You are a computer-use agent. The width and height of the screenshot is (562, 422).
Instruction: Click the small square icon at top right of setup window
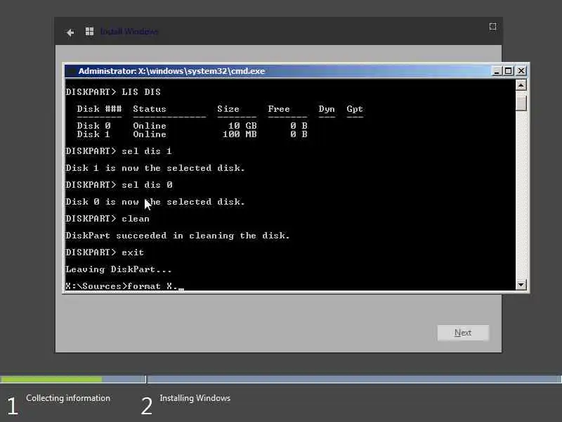[493, 27]
